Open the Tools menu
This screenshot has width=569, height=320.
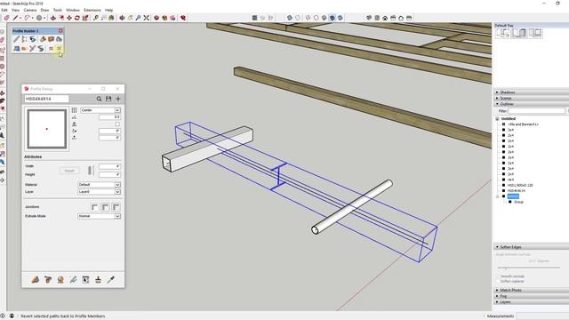(57, 10)
